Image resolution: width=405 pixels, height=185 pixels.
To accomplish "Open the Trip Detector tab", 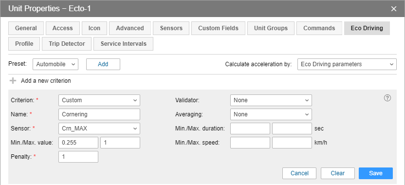I will coord(67,44).
